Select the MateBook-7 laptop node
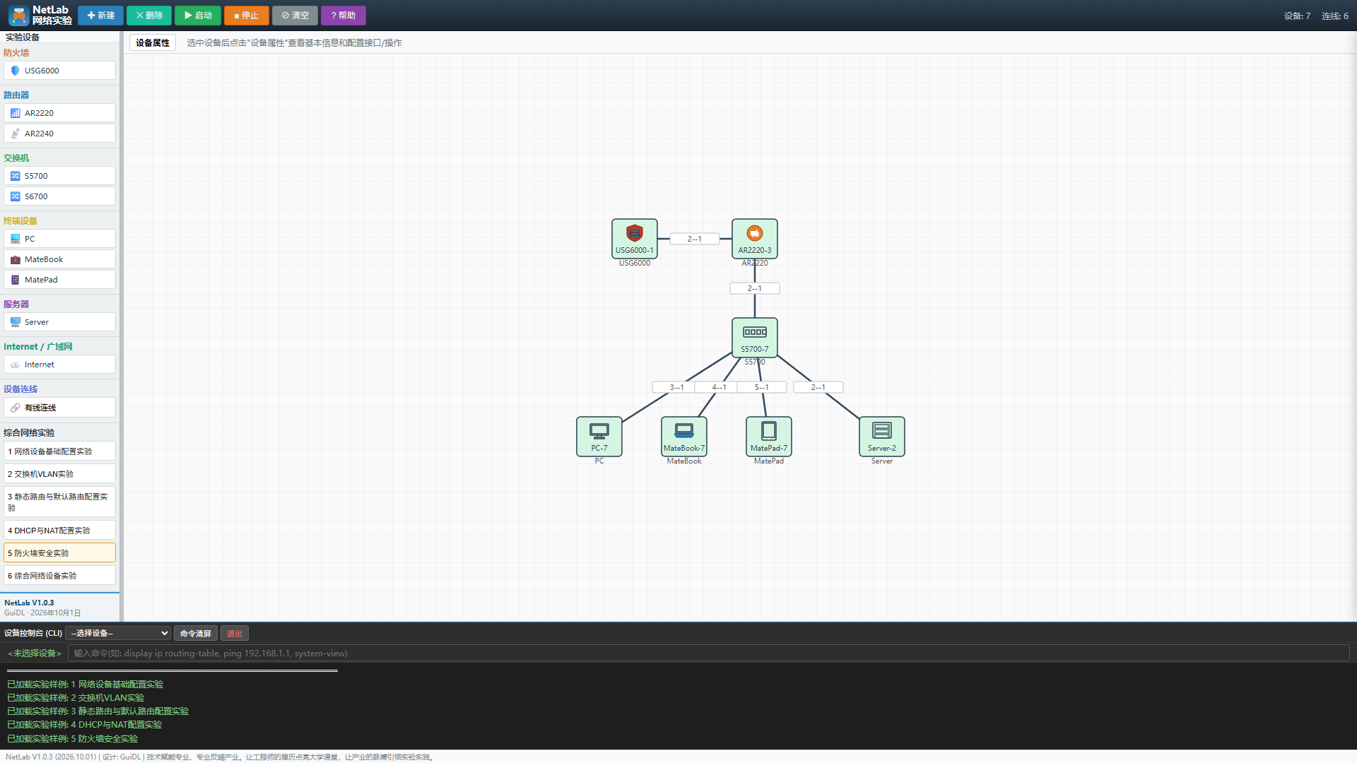Screen dimensions: 1357x763 click(684, 437)
